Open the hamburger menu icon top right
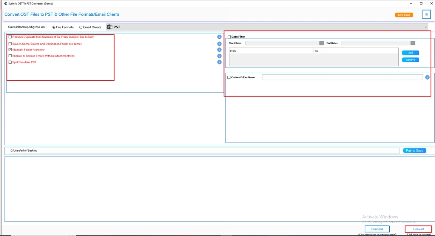The height and width of the screenshot is (236, 435). [426, 14]
